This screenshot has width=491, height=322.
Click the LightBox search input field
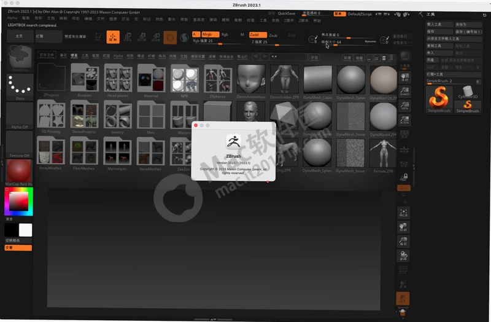[288, 57]
